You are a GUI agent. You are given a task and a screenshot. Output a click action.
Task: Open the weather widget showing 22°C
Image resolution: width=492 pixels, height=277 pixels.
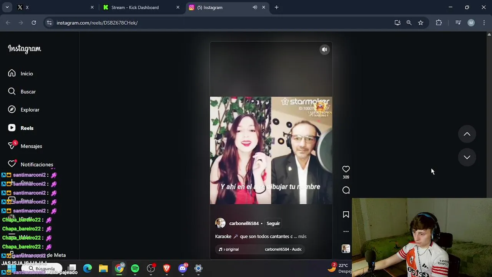coord(339,268)
